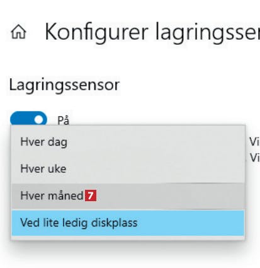Pick the Hver måned option
Screen dimensions: 260x268
(x=128, y=196)
